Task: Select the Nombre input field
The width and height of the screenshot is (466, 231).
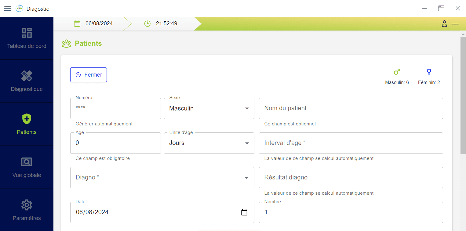Action: coord(351,212)
